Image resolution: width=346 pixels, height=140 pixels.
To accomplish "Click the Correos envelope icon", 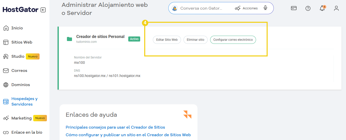I will 6,71.
